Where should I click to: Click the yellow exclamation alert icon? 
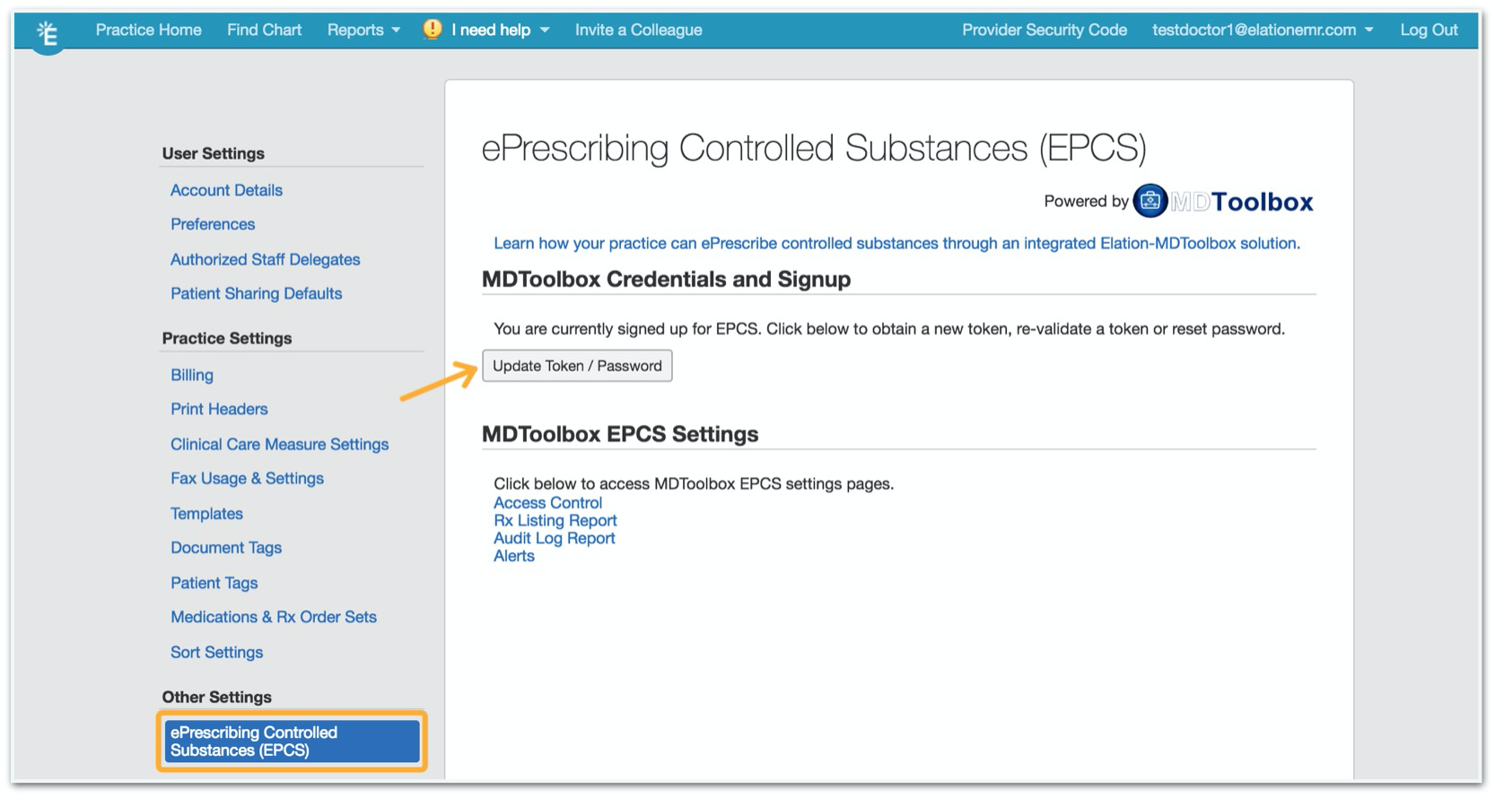click(x=433, y=30)
